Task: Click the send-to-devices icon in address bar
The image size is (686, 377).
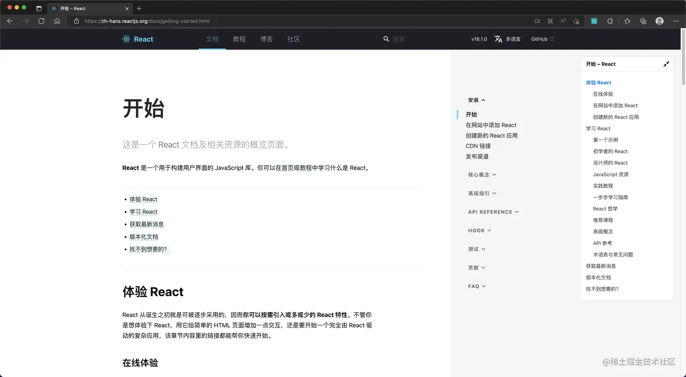Action: point(537,21)
